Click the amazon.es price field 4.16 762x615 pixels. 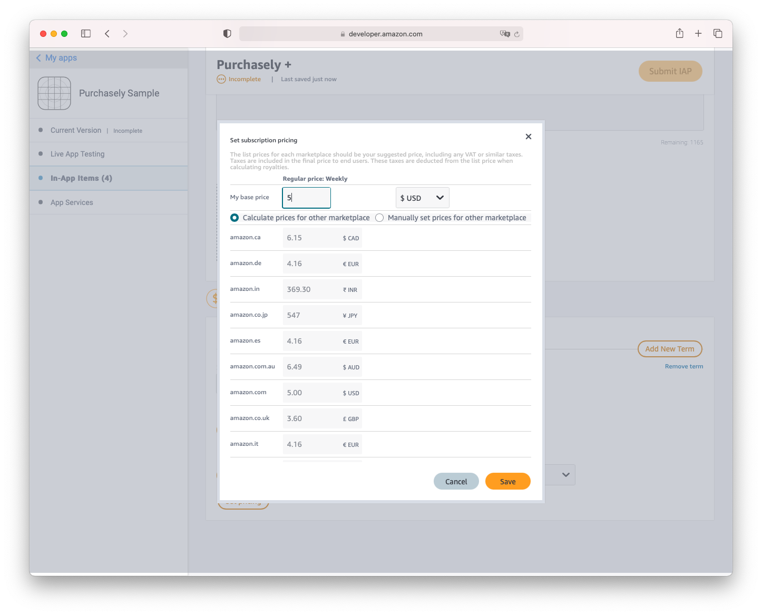pos(323,341)
